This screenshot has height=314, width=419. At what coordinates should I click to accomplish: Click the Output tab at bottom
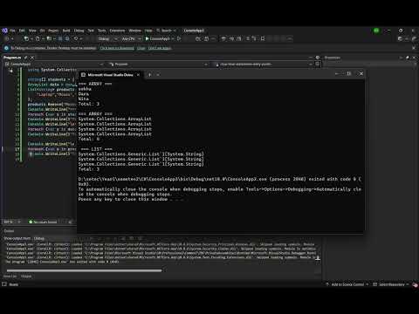tap(26, 276)
